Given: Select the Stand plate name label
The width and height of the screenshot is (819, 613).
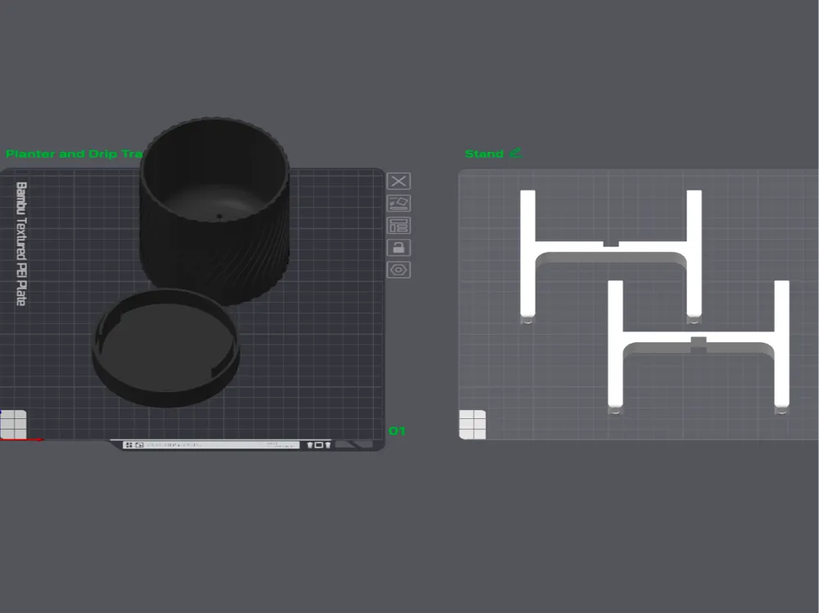Looking at the screenshot, I should tap(484, 154).
